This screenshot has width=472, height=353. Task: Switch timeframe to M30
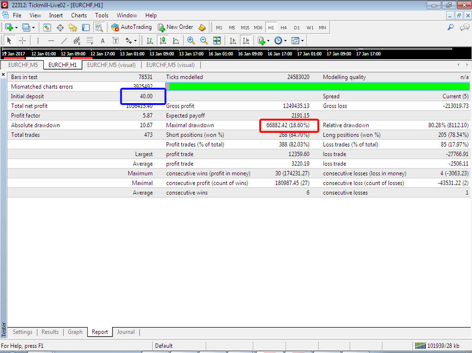click(x=258, y=28)
